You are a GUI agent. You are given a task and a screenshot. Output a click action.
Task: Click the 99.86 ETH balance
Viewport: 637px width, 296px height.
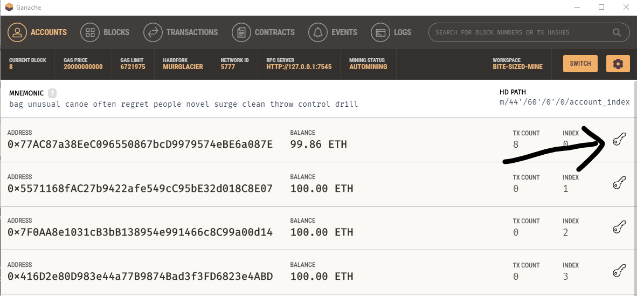318,144
